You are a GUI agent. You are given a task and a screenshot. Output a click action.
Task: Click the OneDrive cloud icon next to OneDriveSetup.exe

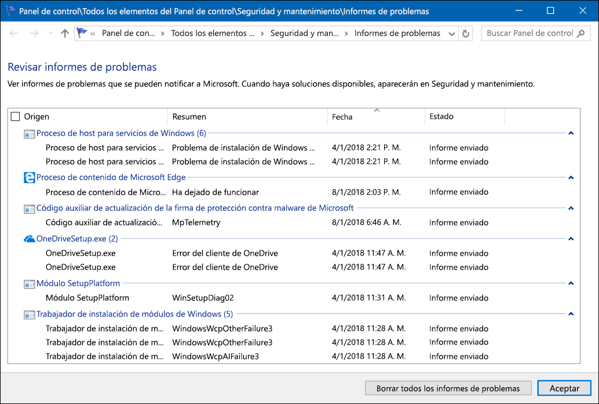30,238
